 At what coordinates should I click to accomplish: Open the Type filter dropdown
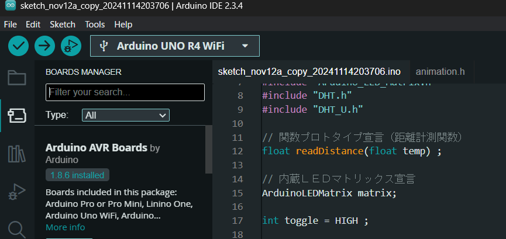point(125,115)
